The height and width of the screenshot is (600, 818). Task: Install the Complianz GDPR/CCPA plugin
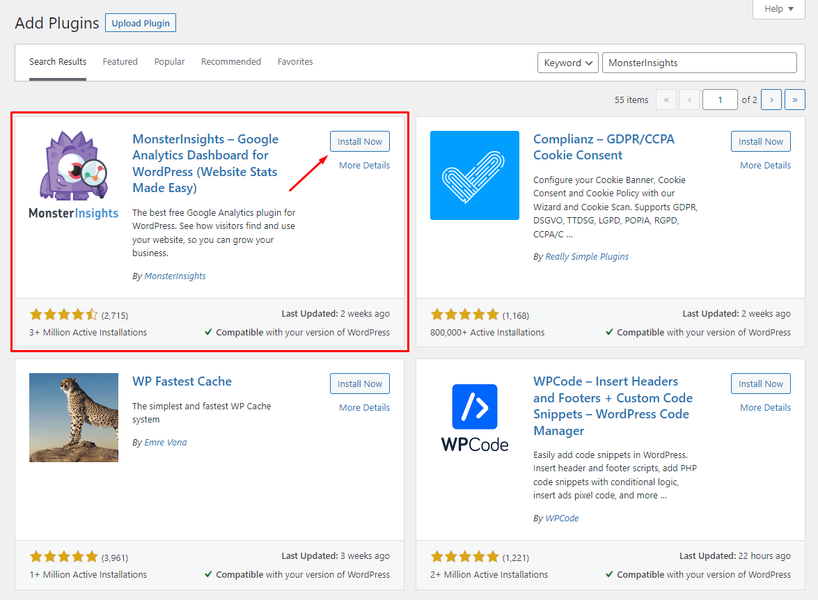[x=761, y=141]
